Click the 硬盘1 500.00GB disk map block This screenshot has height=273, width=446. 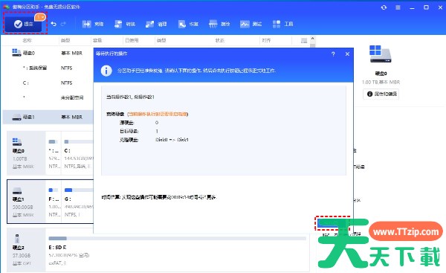pos(26,202)
